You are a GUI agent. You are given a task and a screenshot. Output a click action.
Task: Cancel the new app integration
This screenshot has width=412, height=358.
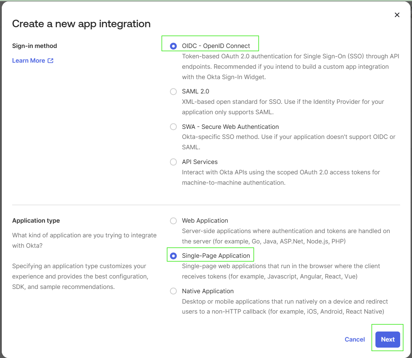click(x=355, y=339)
